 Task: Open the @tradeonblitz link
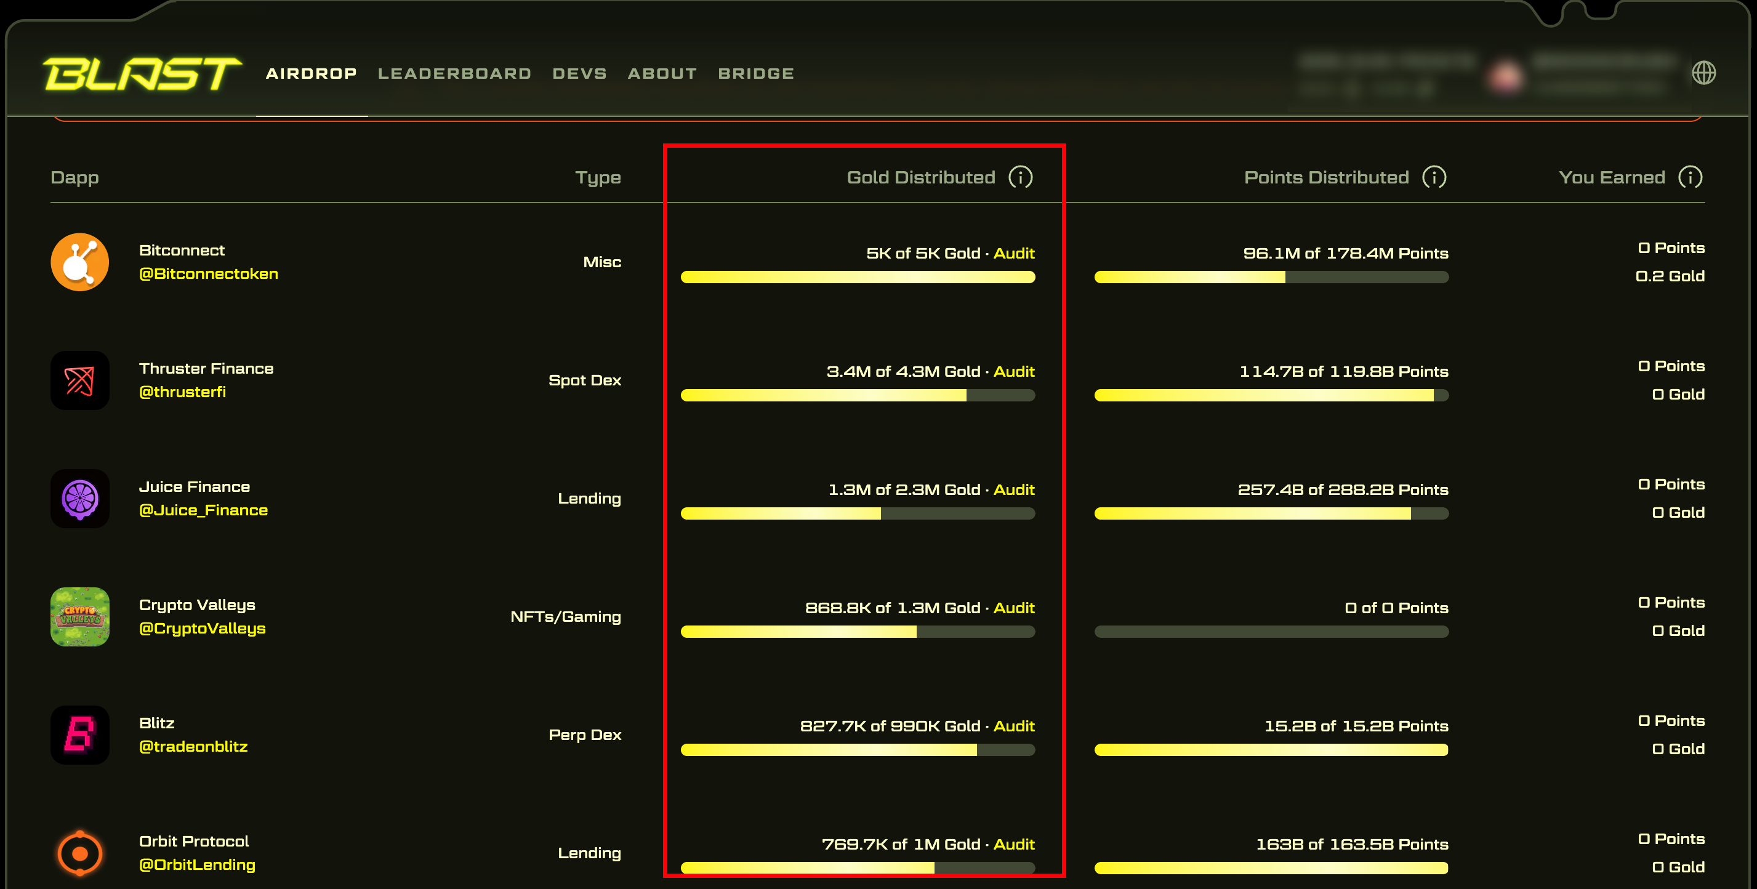click(193, 746)
